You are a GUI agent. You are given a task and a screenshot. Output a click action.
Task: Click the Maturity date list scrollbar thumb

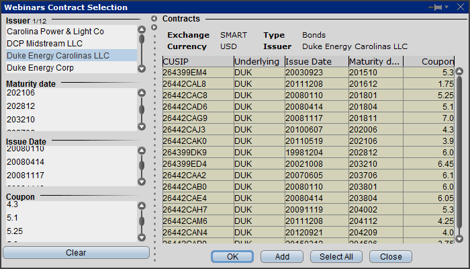click(142, 110)
